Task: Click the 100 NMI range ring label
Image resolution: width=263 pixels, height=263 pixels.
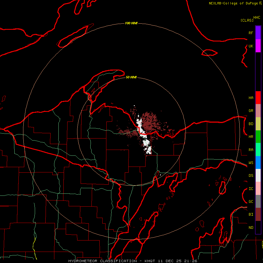Action: 131,23
